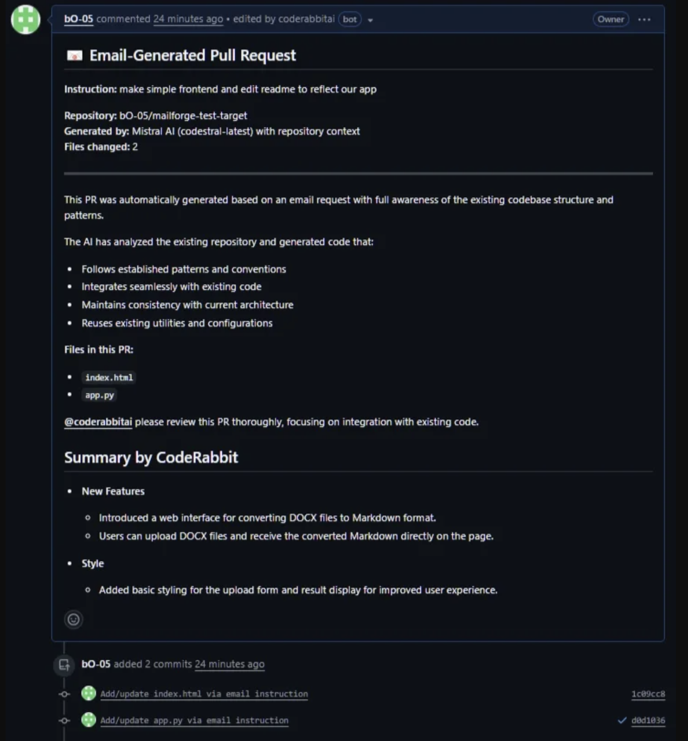688x741 pixels.
Task: Open commit hash 1c09cc8
Action: coord(648,694)
